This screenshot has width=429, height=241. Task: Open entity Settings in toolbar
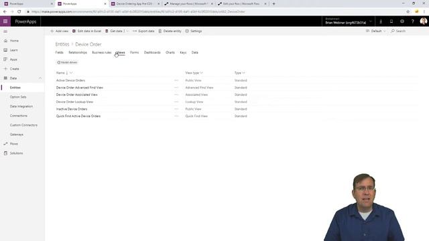[194, 31]
